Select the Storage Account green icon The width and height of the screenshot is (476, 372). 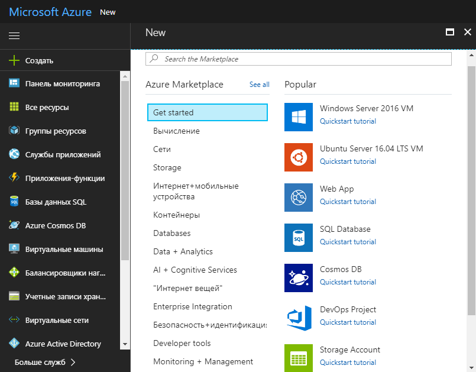pos(299,358)
